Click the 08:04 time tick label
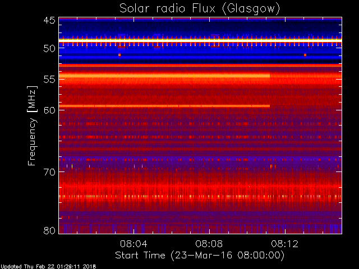The image size is (359, 269). (x=134, y=244)
